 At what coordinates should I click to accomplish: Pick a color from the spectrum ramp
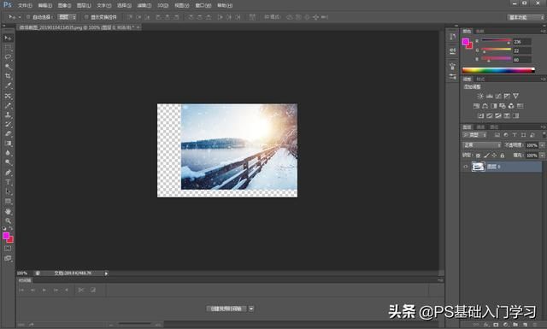[x=498, y=70]
